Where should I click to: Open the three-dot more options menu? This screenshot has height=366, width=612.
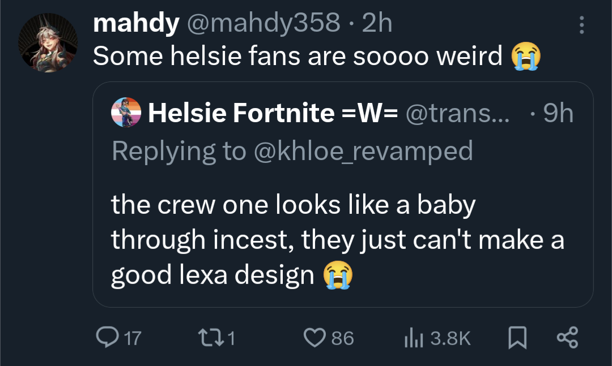581,25
